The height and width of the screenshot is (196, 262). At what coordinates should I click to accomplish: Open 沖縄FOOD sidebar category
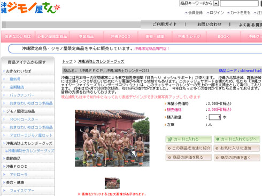[17, 167]
